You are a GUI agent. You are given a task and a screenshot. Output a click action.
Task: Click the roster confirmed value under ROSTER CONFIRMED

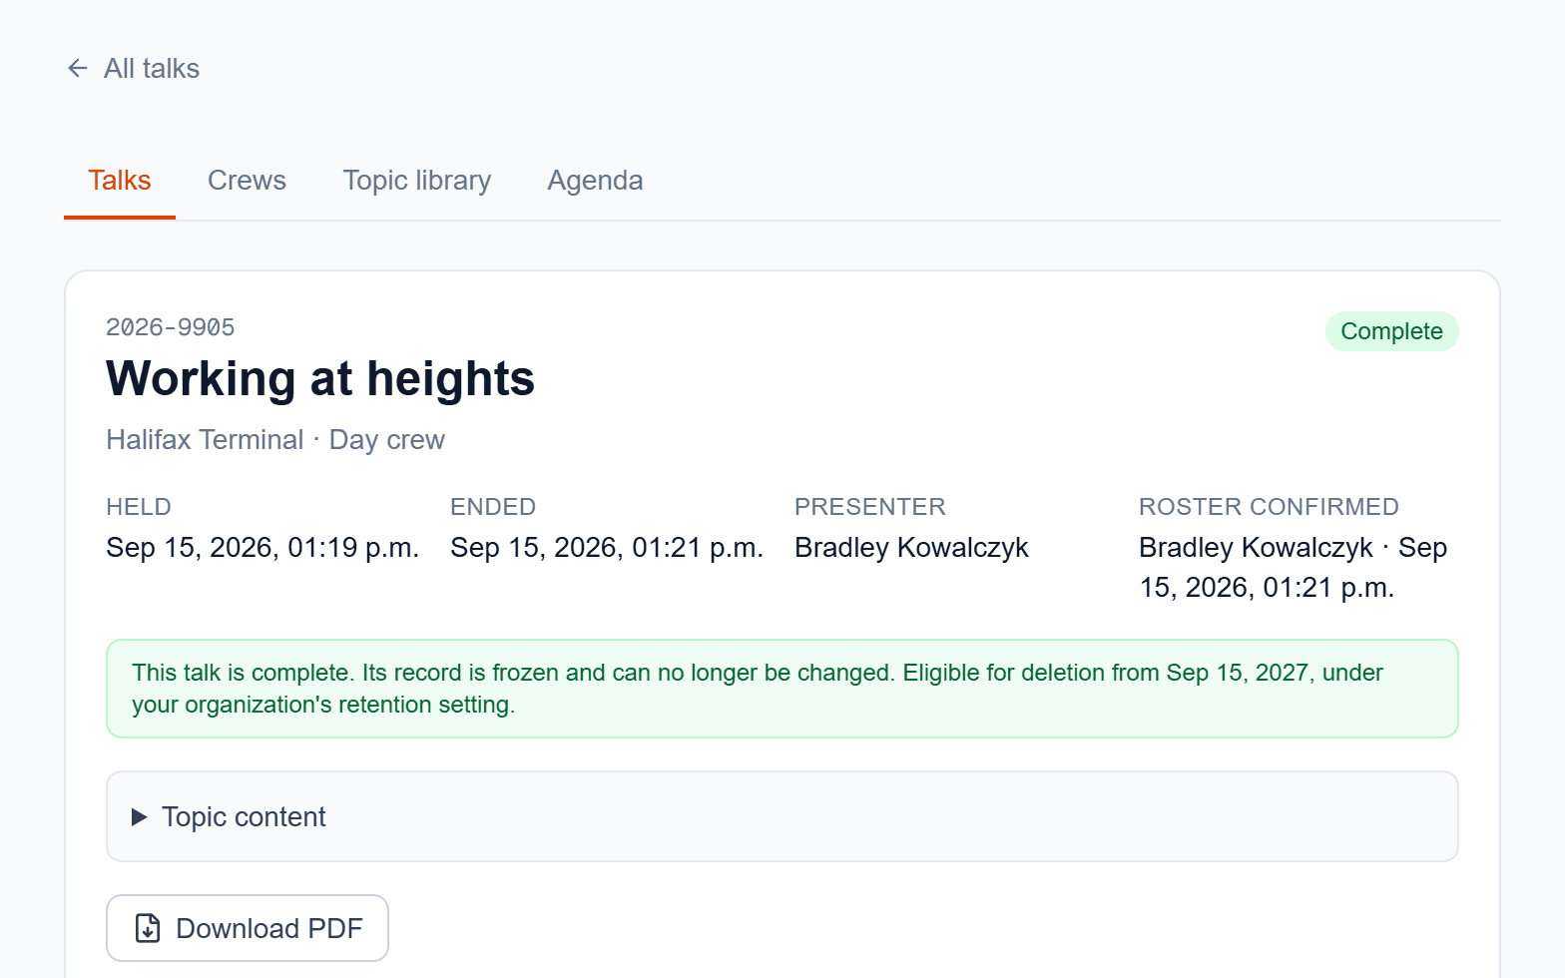tap(1294, 568)
